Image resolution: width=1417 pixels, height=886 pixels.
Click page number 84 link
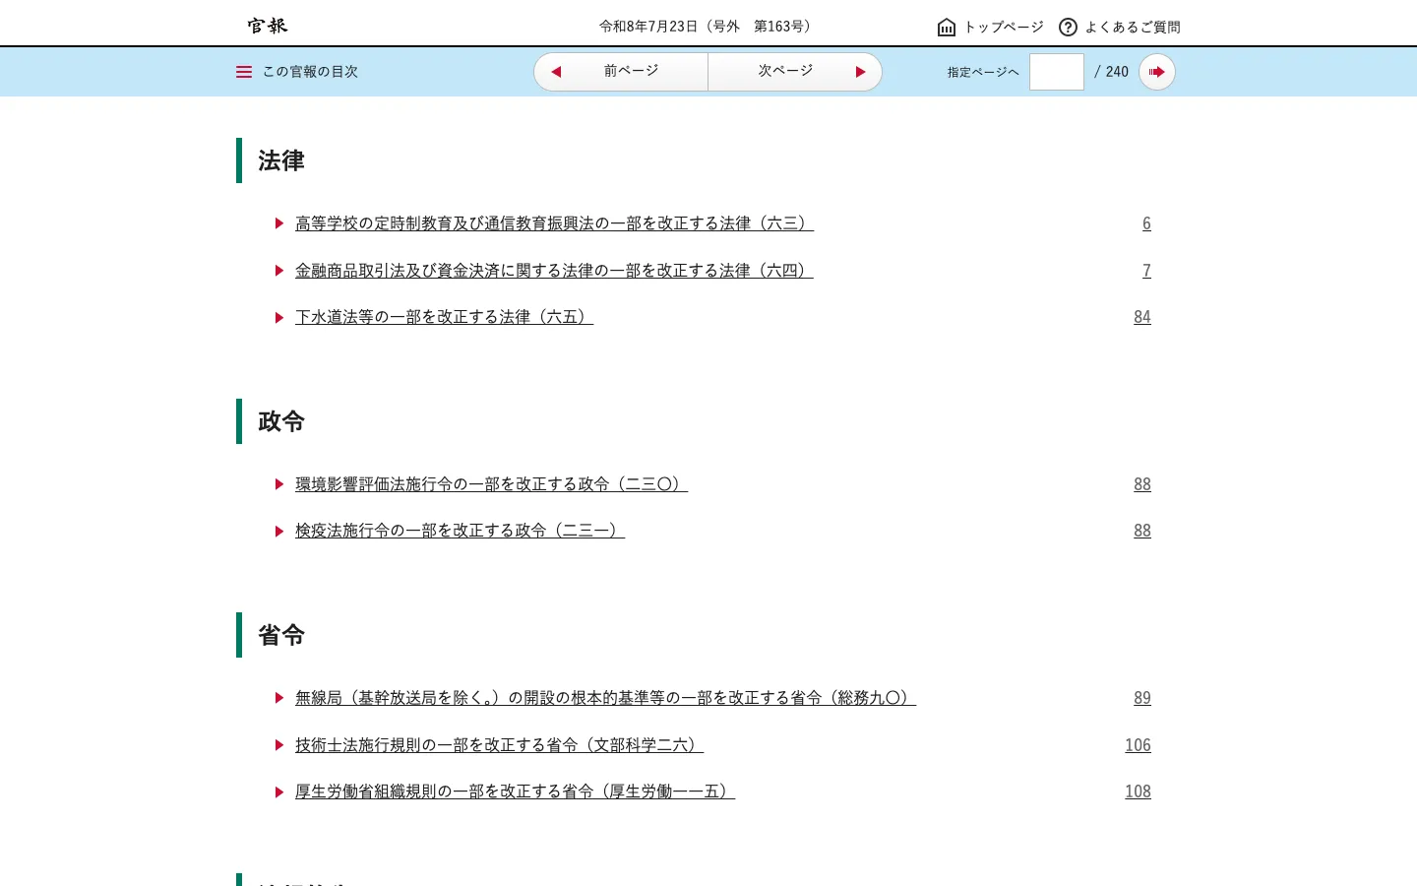click(x=1142, y=317)
